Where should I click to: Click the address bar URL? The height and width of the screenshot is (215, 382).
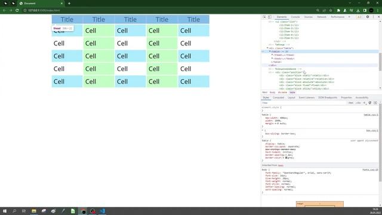point(44,11)
